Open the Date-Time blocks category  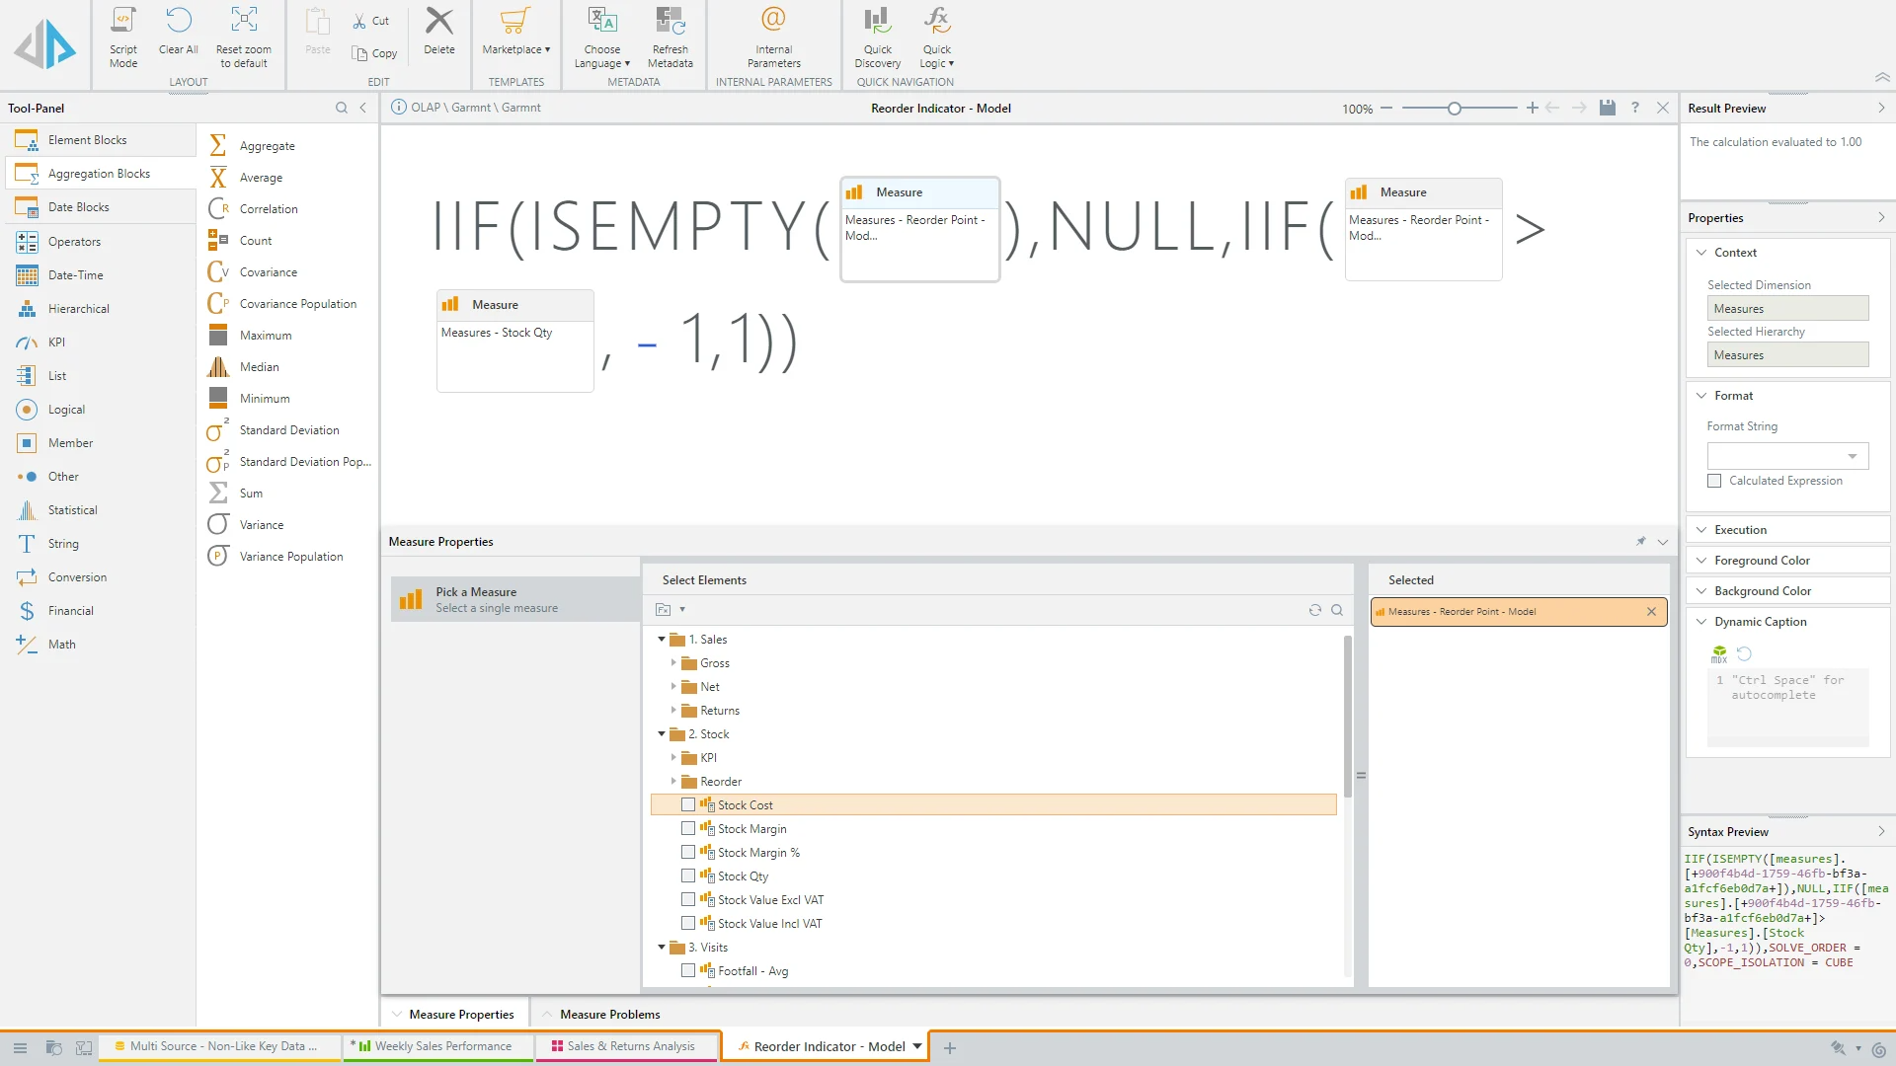coord(75,275)
